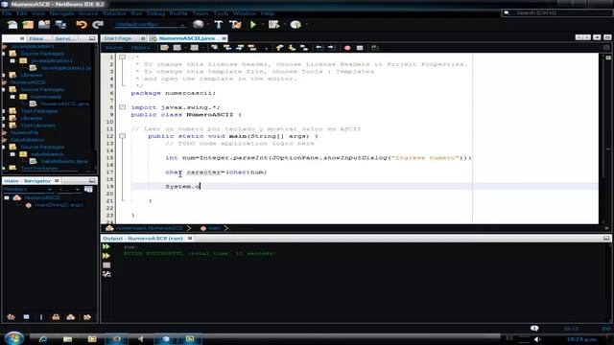The height and width of the screenshot is (345, 614).
Task: Click the find next occurrence icon
Action: [240, 48]
